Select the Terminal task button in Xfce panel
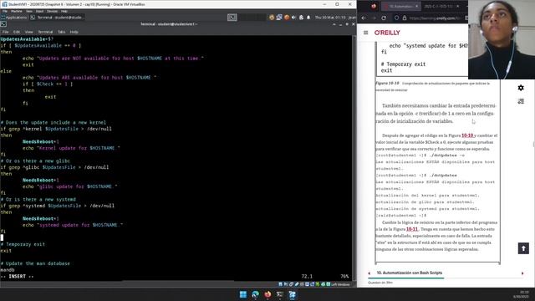535x301 pixels. (57, 18)
